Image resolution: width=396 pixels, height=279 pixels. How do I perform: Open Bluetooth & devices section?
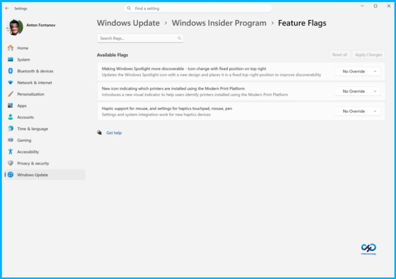[x=45, y=71]
